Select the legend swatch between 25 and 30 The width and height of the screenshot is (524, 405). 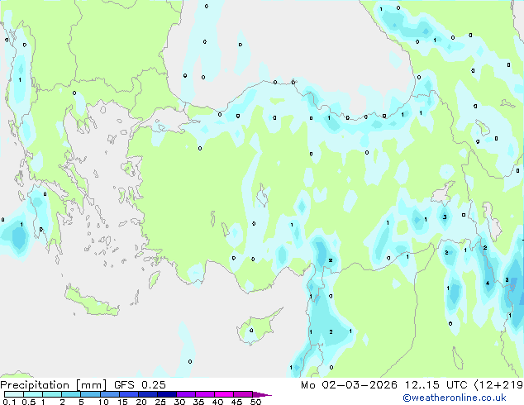167,394
